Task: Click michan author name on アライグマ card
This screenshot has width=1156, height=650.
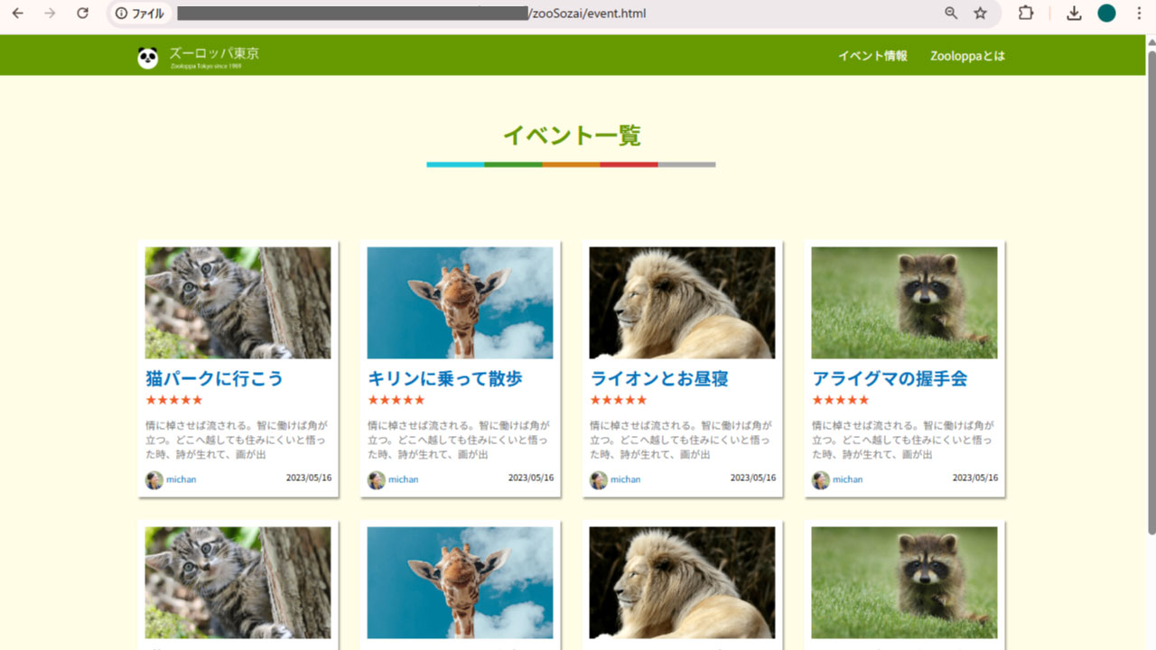Action: pyautogui.click(x=848, y=479)
